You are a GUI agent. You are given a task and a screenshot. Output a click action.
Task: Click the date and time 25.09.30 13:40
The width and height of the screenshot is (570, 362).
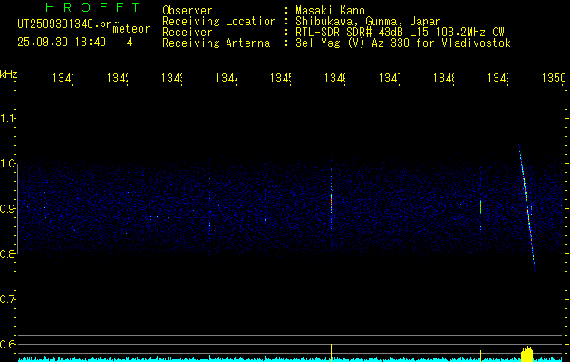click(x=62, y=42)
